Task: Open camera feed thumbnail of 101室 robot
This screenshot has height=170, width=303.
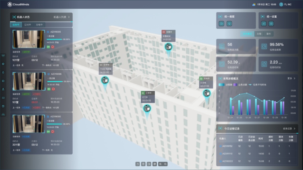Action: tap(29, 81)
